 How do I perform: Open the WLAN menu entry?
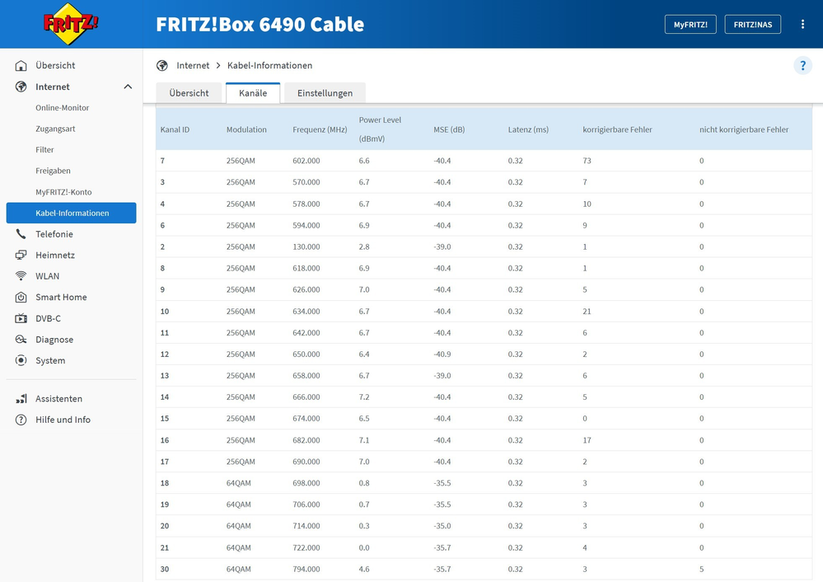(x=47, y=276)
